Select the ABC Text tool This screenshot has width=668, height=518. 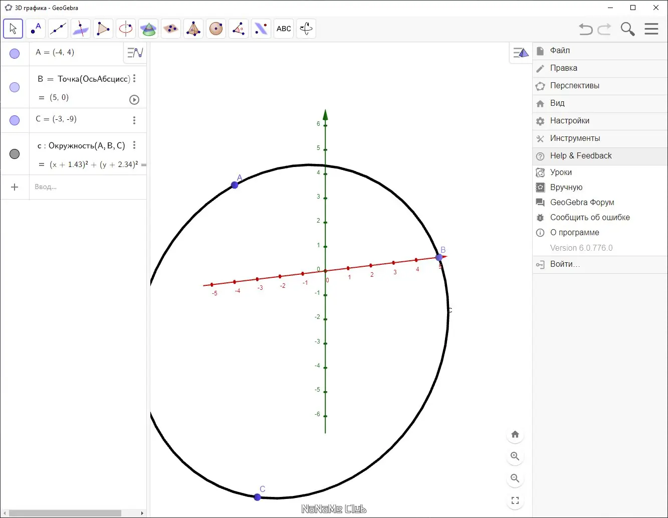(284, 29)
